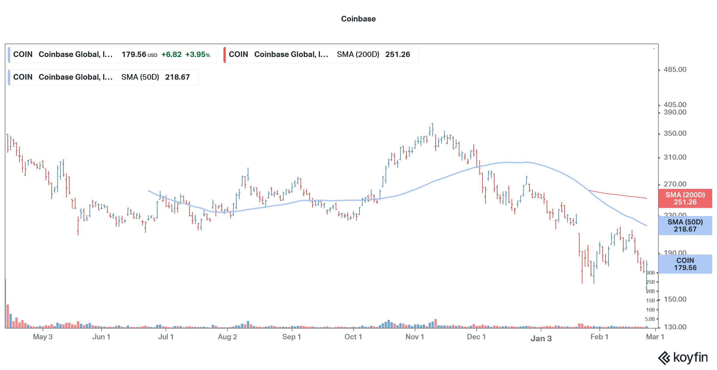Click the Oct 1 date label
Image resolution: width=717 pixels, height=370 pixels.
coord(353,337)
